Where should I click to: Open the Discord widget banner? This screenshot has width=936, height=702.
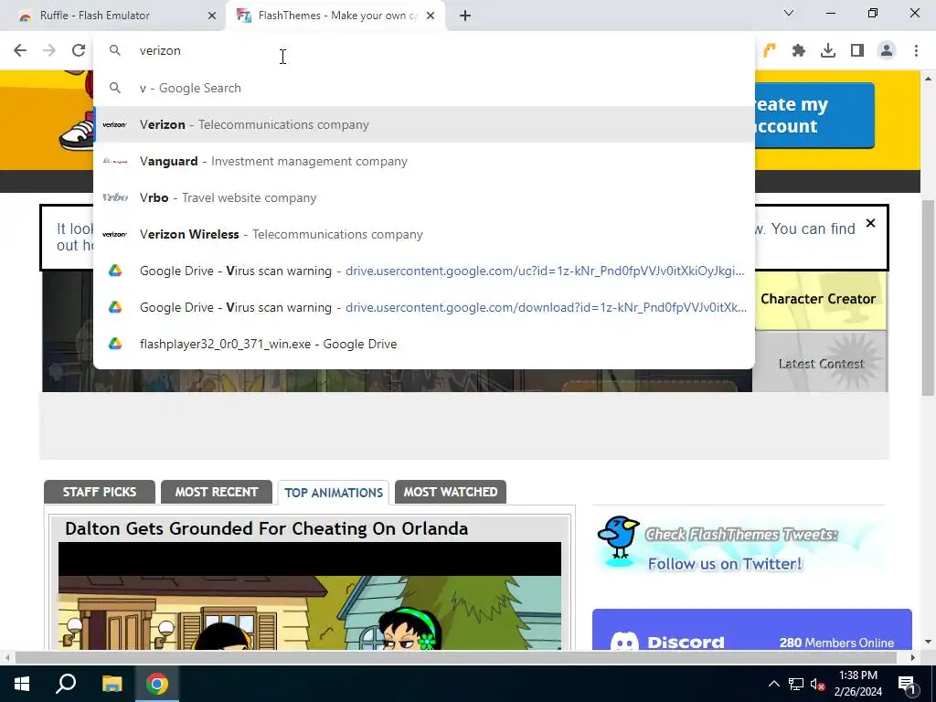(x=752, y=630)
